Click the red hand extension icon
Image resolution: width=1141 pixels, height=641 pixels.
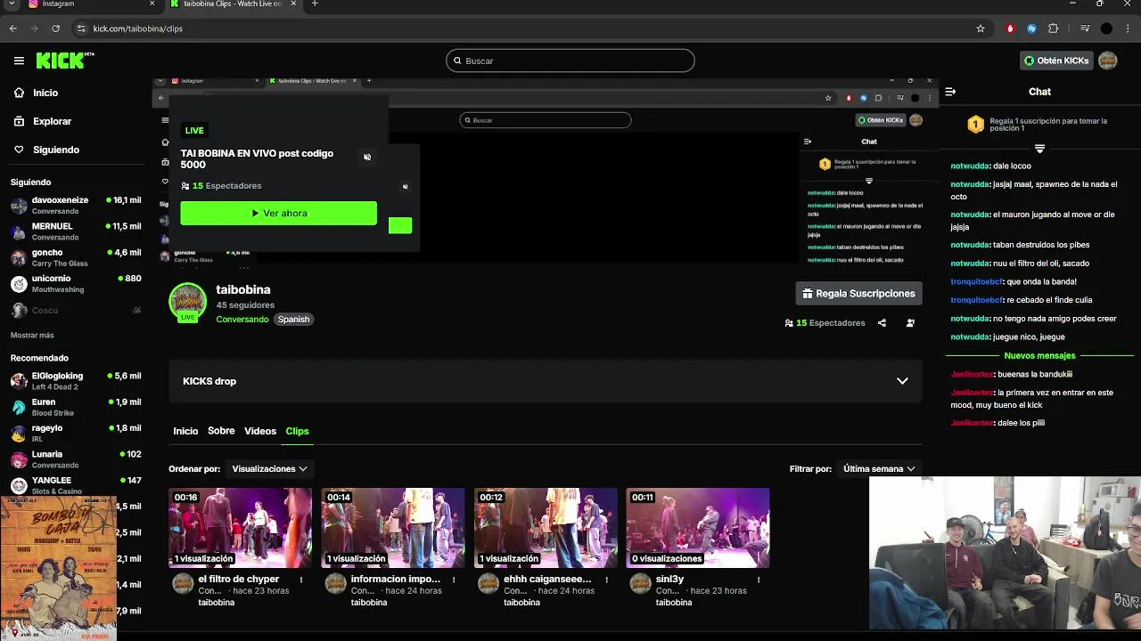point(1010,28)
